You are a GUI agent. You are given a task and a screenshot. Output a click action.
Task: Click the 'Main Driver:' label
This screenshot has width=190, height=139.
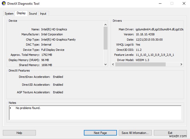(126, 29)
